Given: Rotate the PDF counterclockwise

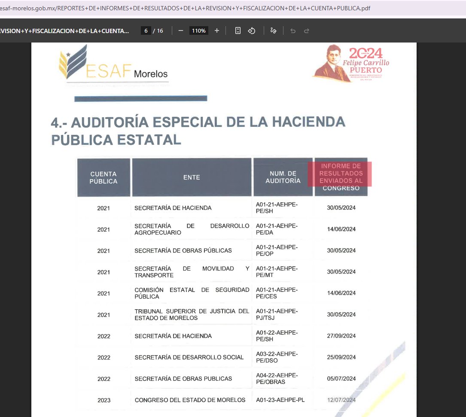Looking at the screenshot, I should click(252, 30).
